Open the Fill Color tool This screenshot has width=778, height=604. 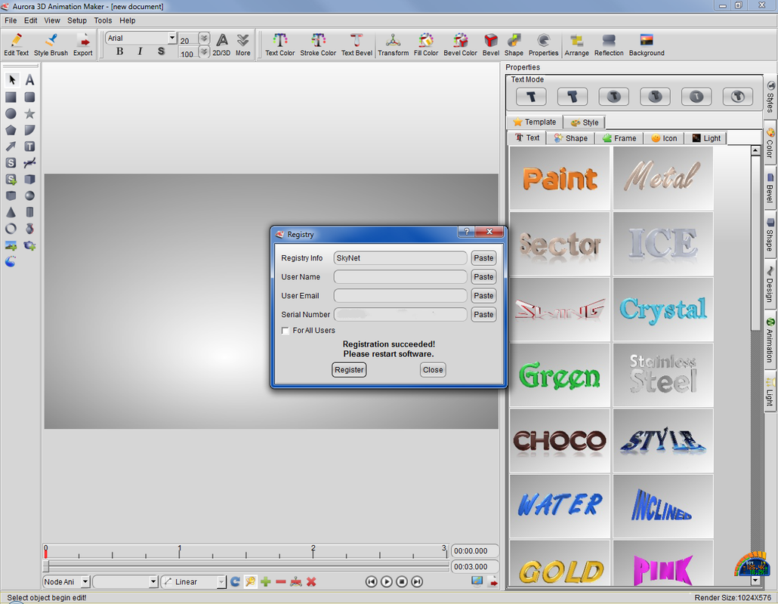(426, 45)
